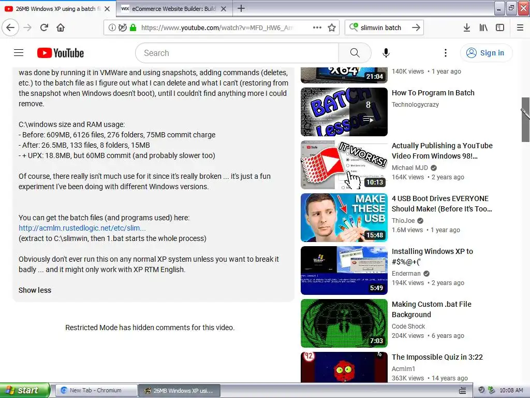Viewport: 530px width, 398px height.
Task: Visit the Technologycrazy channel
Action: (415, 105)
